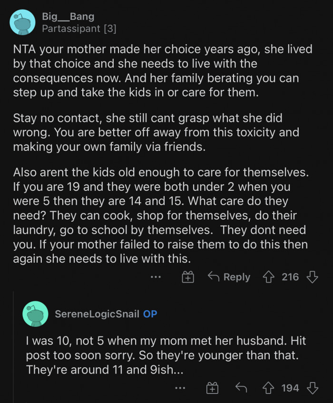Give an award to SereneLogicSnail's reply

212,389
